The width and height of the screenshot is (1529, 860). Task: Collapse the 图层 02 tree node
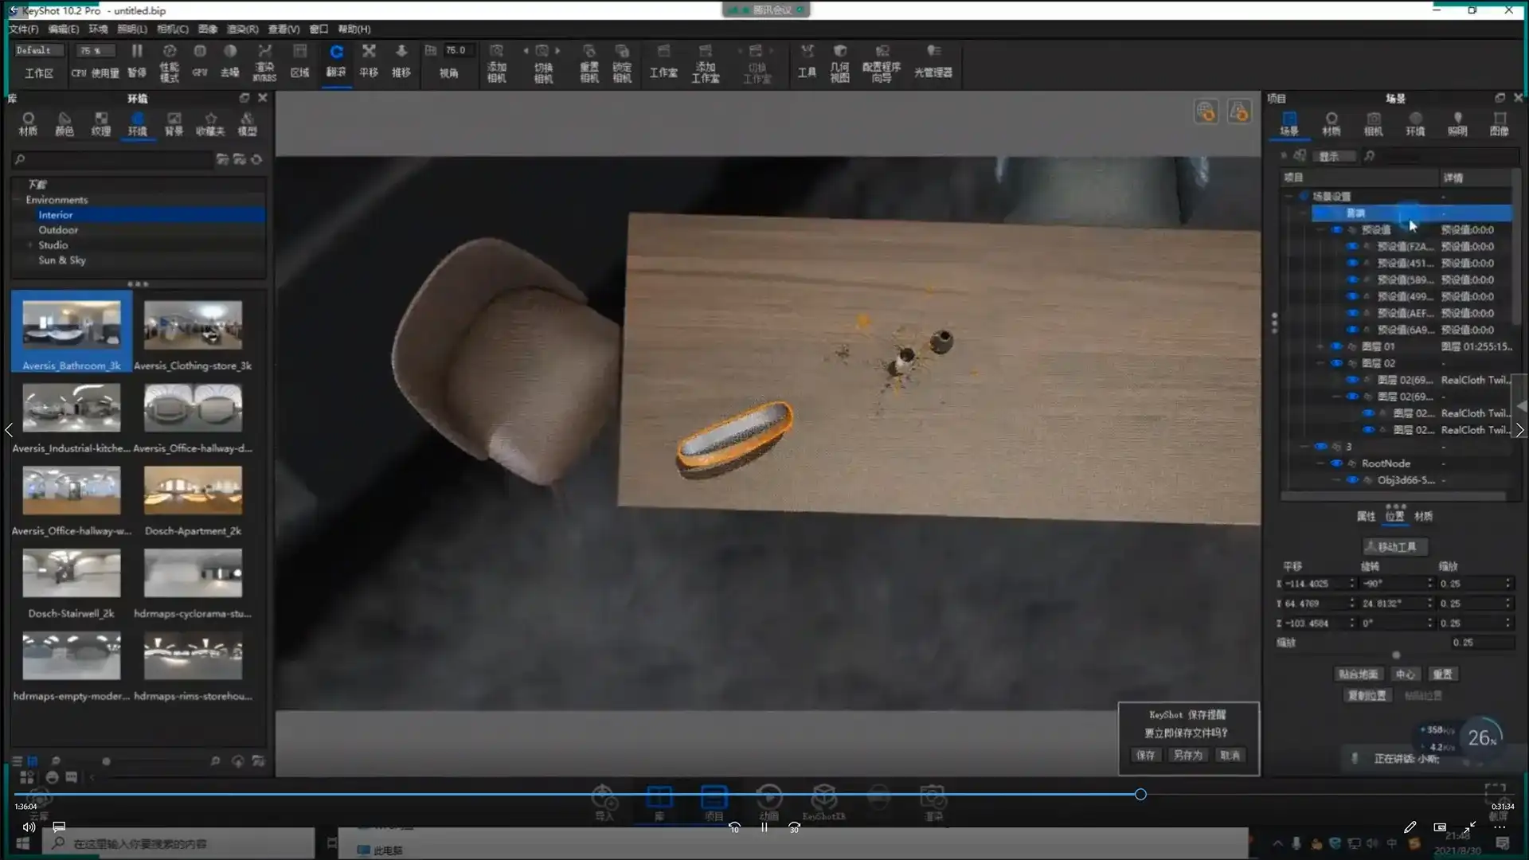click(x=1320, y=363)
